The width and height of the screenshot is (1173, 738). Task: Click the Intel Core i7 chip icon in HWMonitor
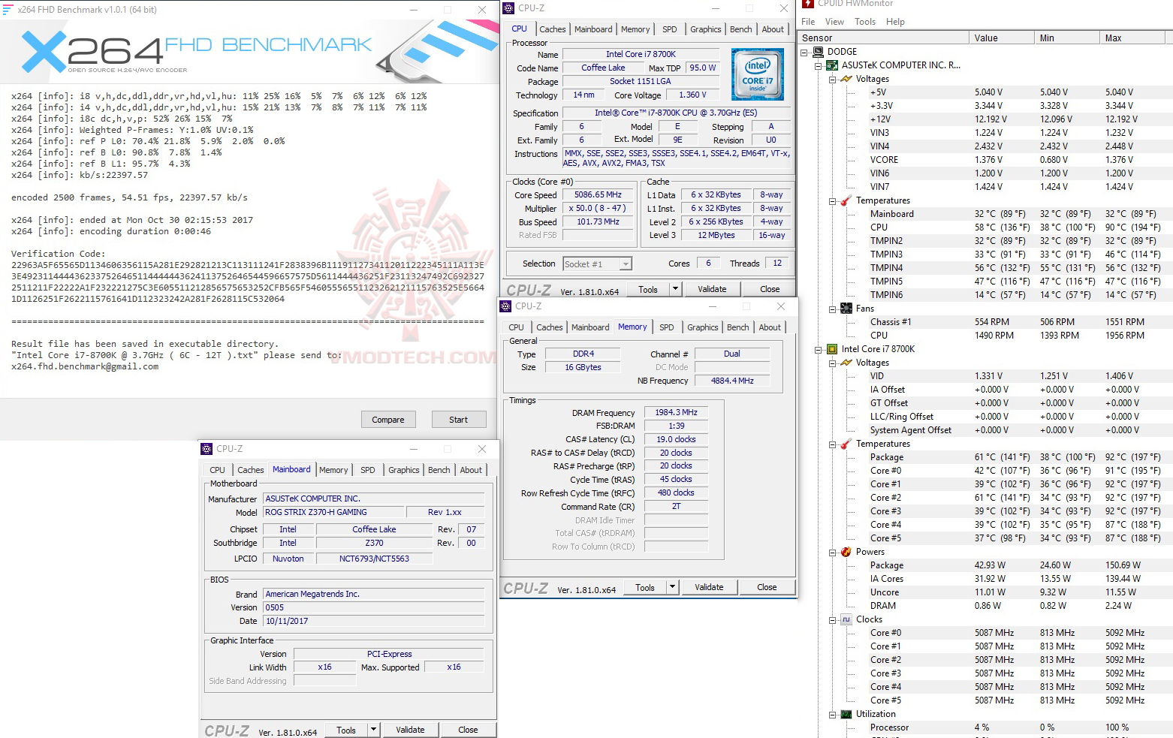[x=831, y=348]
